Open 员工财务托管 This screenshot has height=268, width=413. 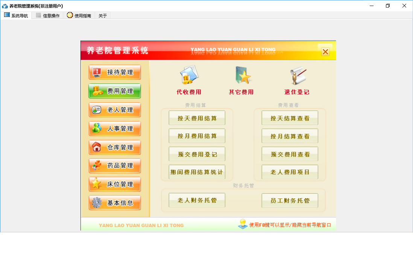click(x=290, y=200)
